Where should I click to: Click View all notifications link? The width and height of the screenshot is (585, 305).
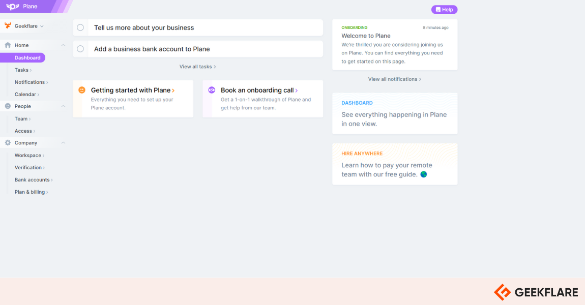click(x=395, y=79)
